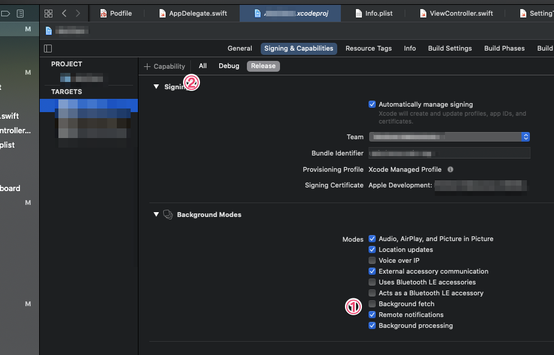Click the report navigator icon in sidebar
Screen dimensions: 554x355
click(20, 14)
